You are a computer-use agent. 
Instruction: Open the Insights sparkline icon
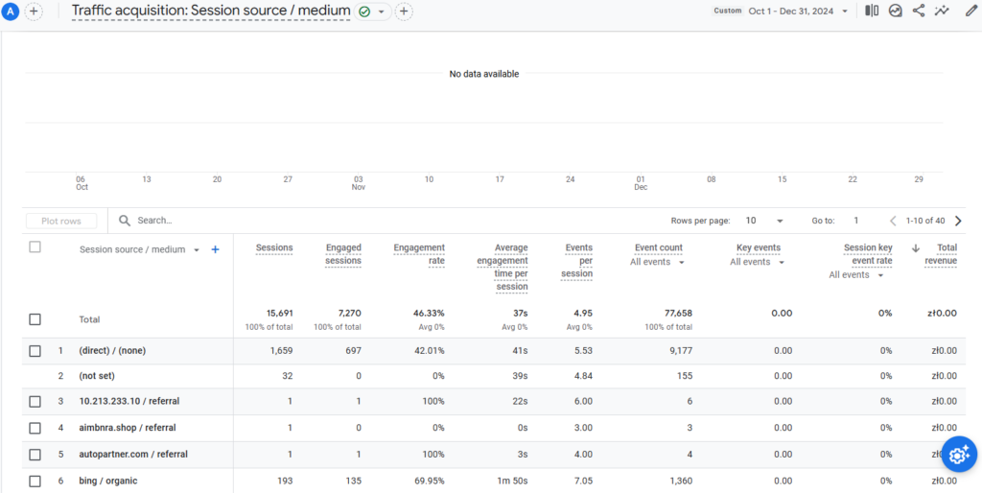tap(943, 12)
